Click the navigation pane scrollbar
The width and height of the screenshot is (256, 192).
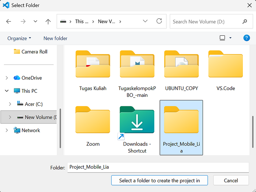pos(60,128)
